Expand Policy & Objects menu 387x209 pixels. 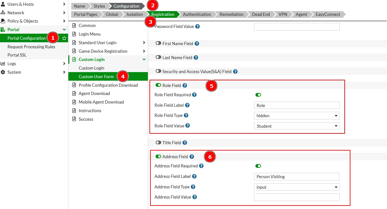(x=64, y=21)
